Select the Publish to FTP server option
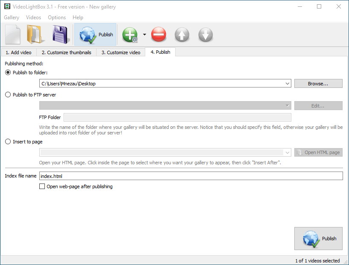349x265 pixels. tap(8, 95)
